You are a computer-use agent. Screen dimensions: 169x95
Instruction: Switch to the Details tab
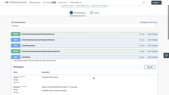pos(95,13)
